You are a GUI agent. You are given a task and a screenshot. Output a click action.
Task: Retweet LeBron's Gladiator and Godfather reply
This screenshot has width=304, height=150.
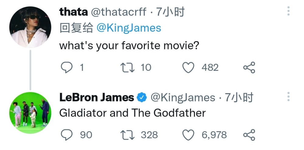[127, 135]
